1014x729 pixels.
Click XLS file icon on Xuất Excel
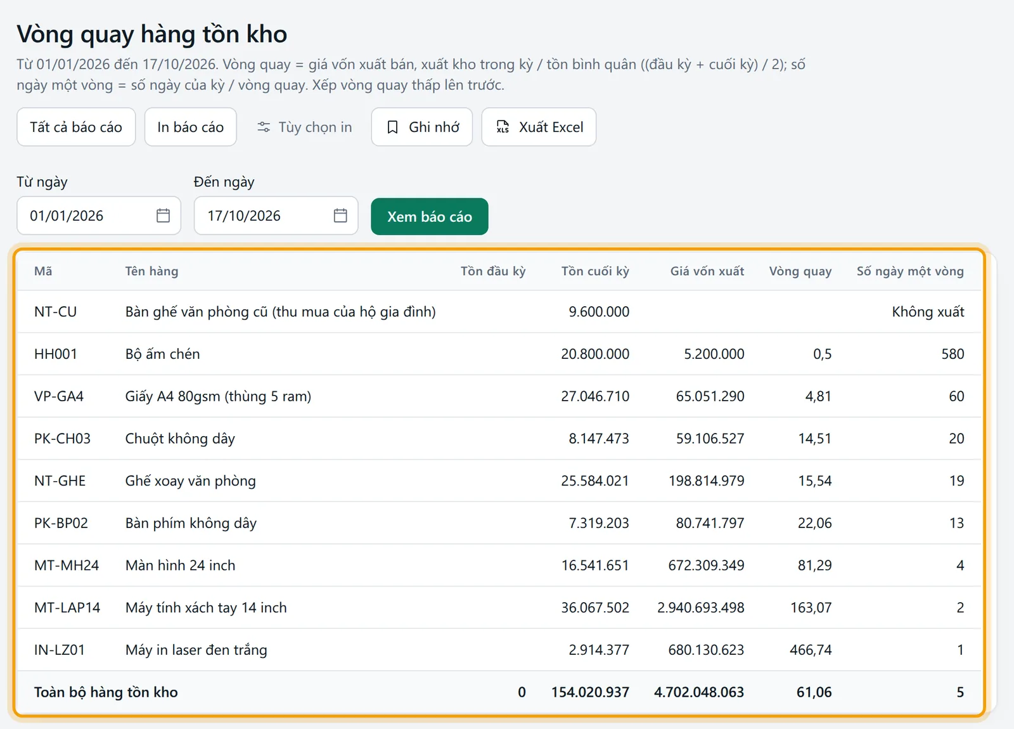pos(503,127)
